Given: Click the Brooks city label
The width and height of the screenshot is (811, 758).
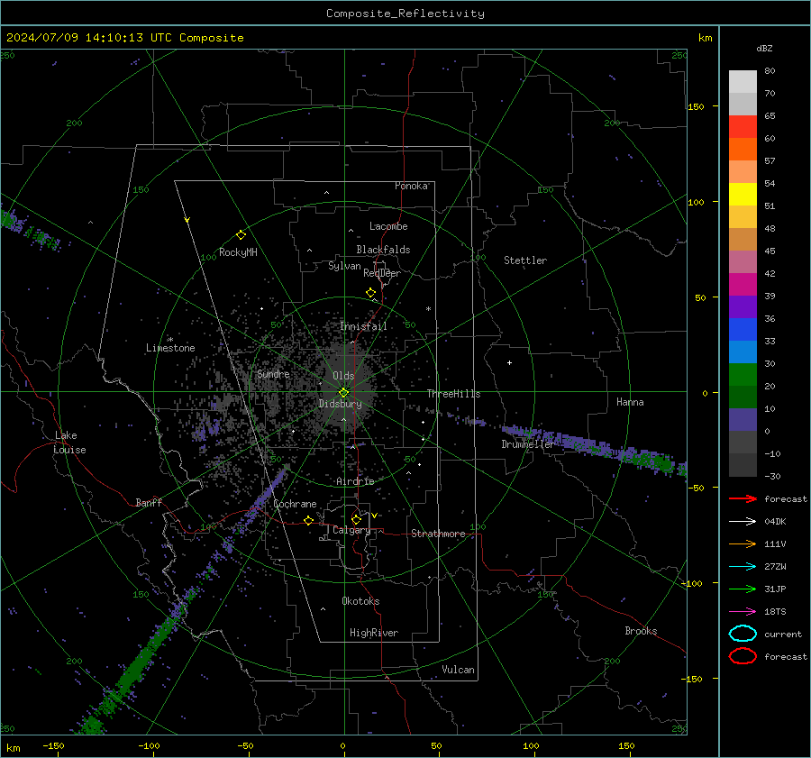Looking at the screenshot, I should pyautogui.click(x=641, y=631).
